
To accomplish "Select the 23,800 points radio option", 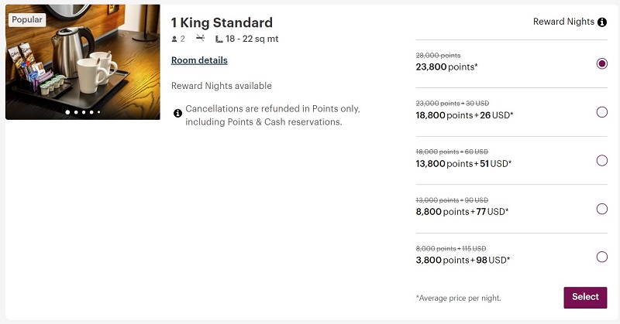I will point(602,63).
